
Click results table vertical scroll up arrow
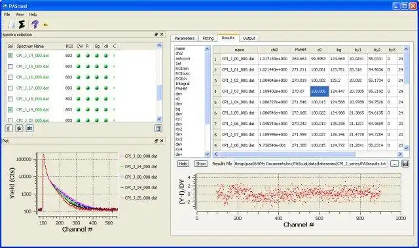pyautogui.click(x=406, y=48)
